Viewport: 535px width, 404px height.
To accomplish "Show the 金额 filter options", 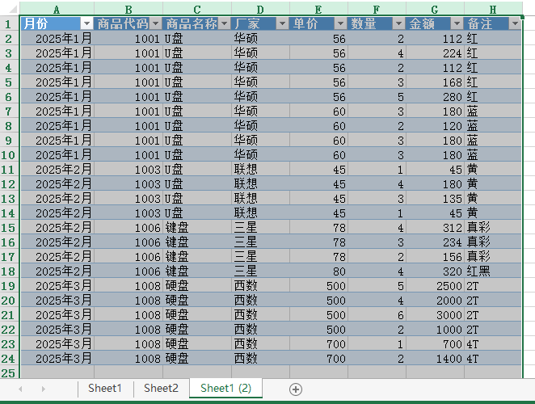I will pos(457,23).
